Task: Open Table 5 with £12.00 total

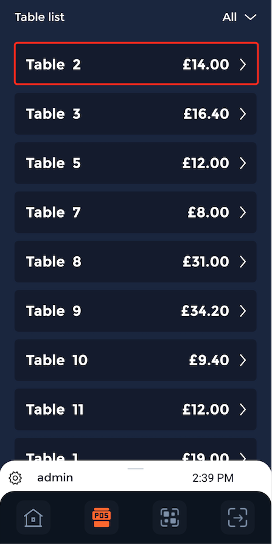Action: (136, 163)
